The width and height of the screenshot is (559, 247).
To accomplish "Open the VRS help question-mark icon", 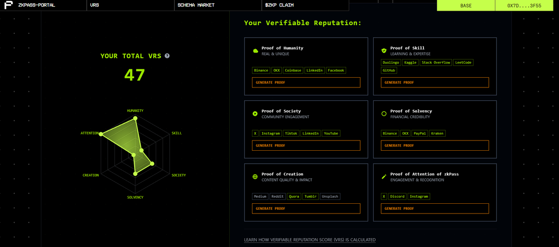I will coord(167,56).
